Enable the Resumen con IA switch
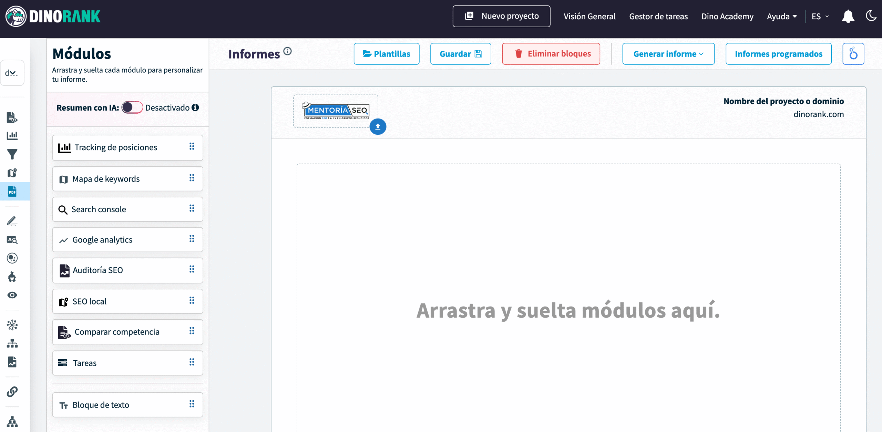The height and width of the screenshot is (432, 882). 132,107
